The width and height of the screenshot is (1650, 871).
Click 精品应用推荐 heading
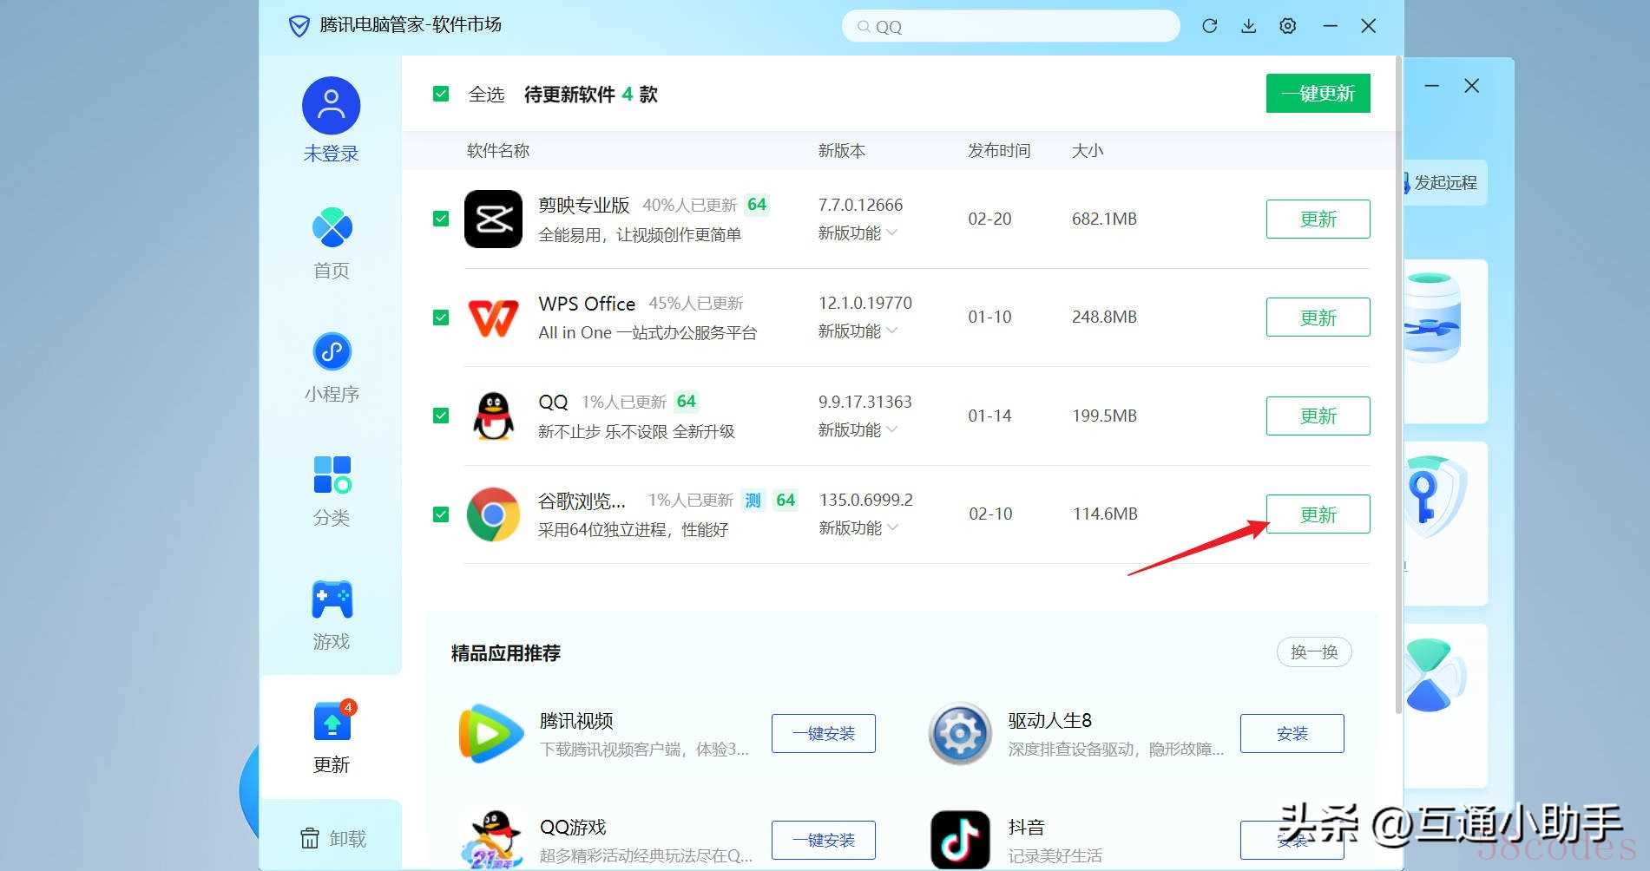(506, 653)
